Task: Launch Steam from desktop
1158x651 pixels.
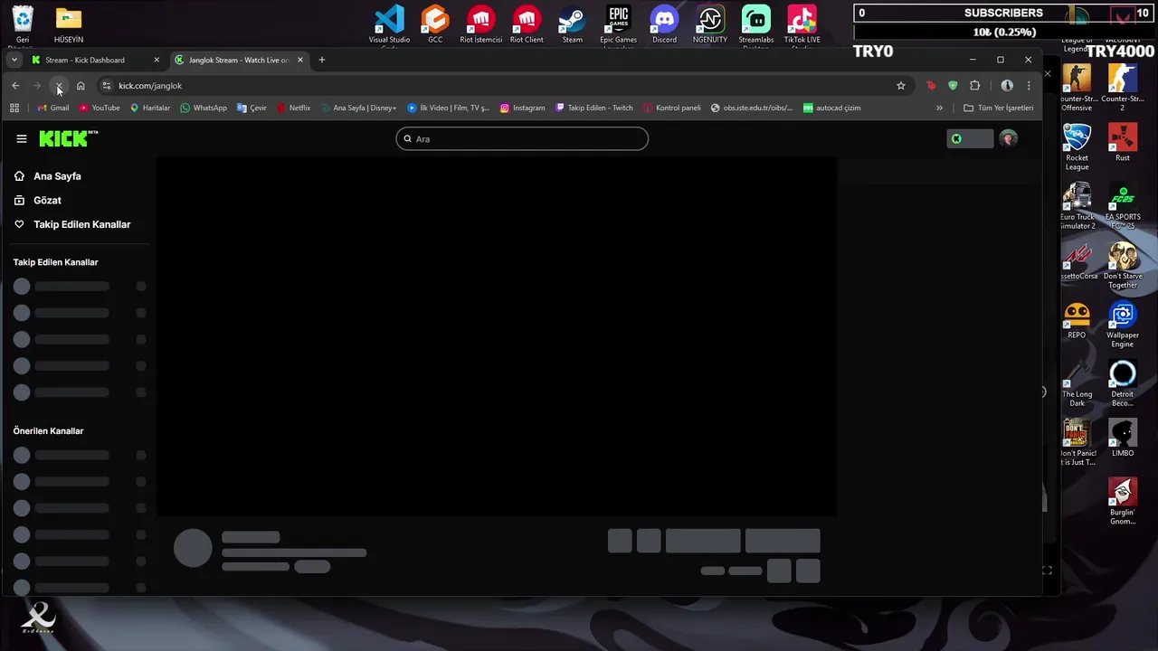Action: click(573, 24)
